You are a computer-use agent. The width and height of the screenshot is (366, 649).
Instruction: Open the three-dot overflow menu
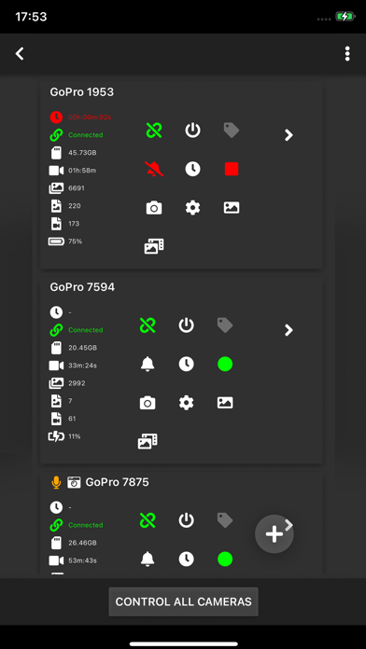pos(347,54)
